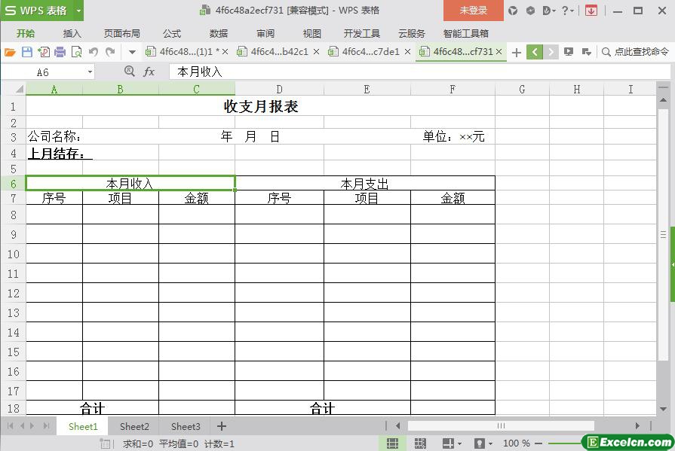Go to last sheet navigation arrow

[46, 426]
